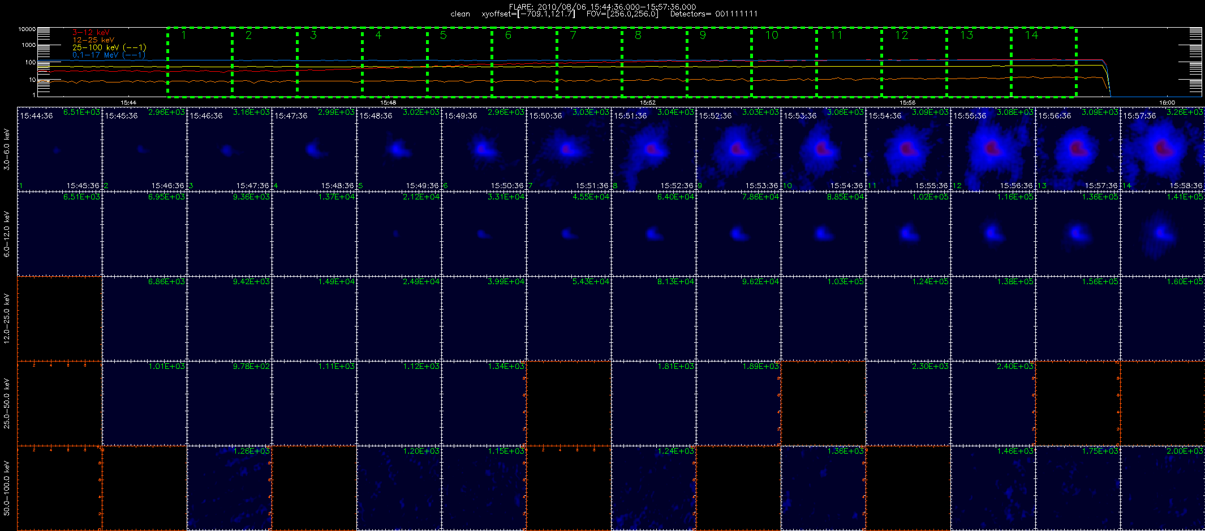Select interval 9 in the light curve

coord(719,62)
